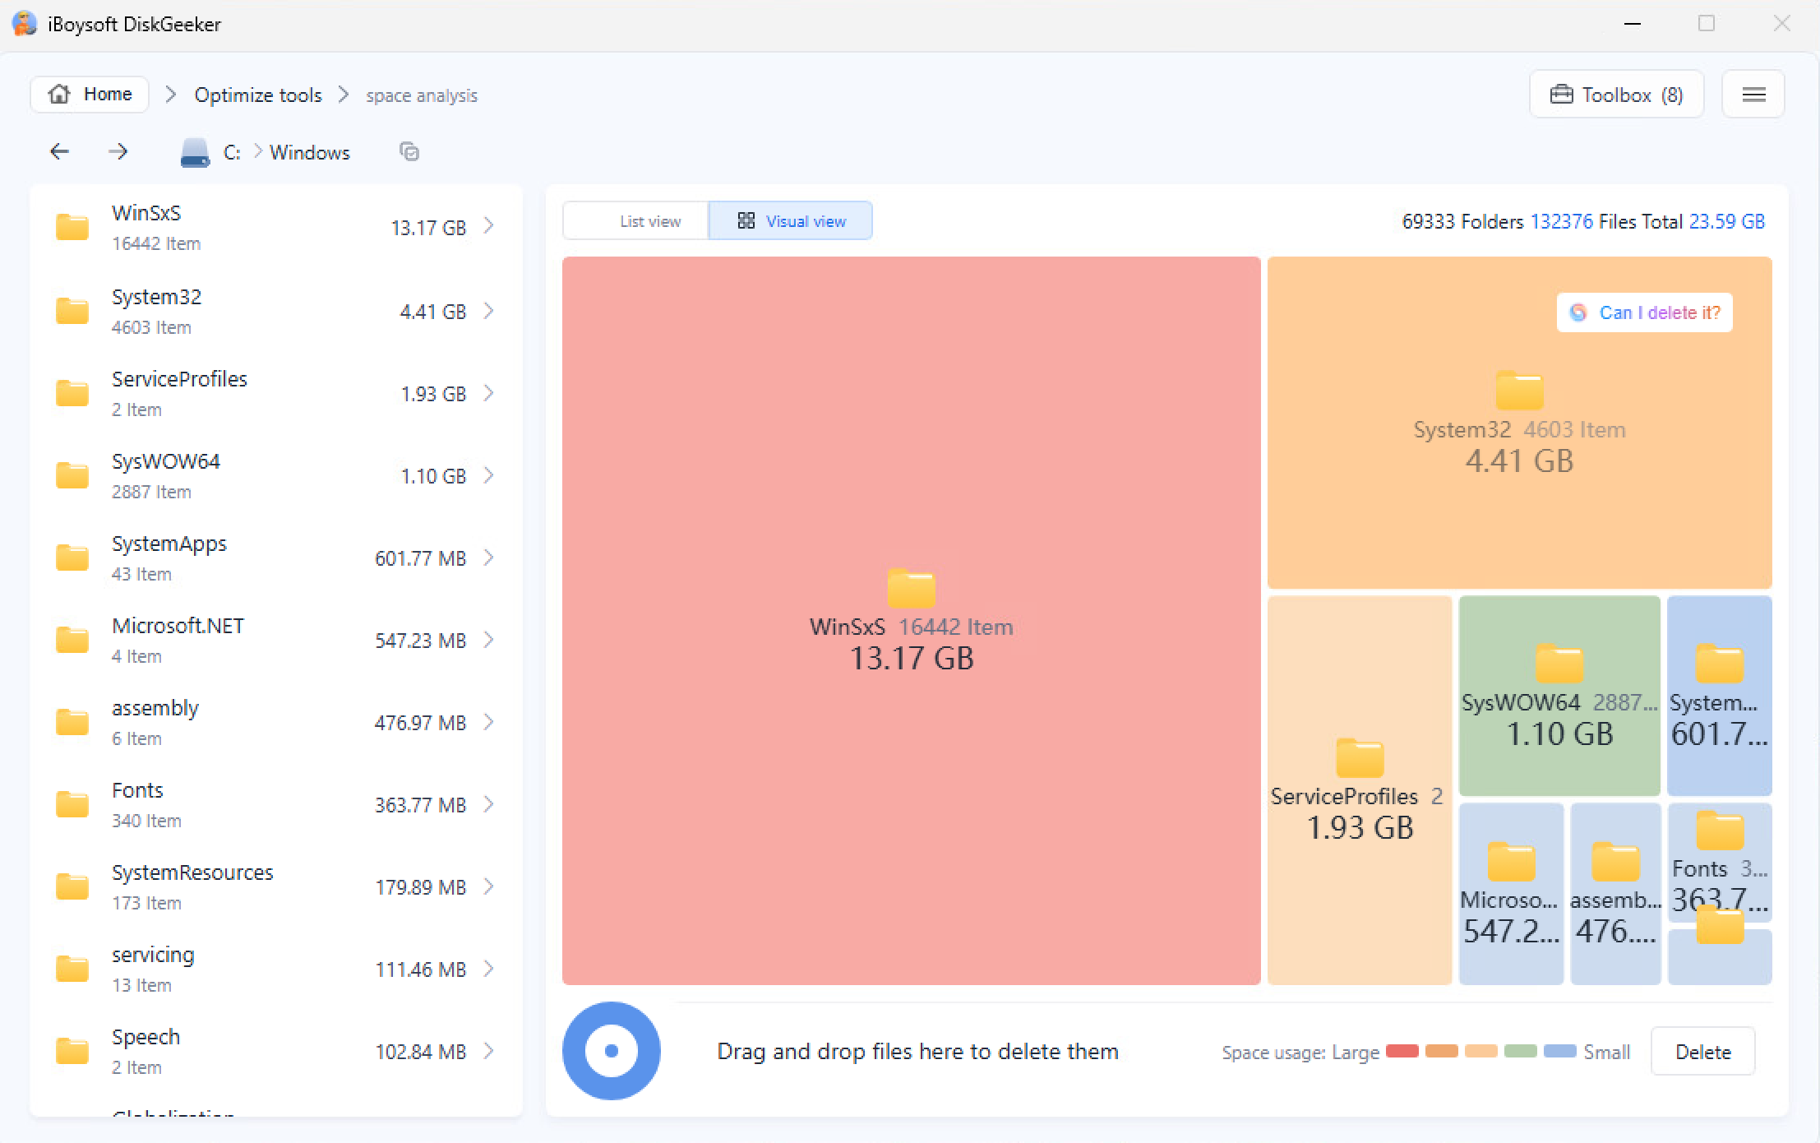The height and width of the screenshot is (1143, 1820).
Task: Expand the ServiceProfiles folder chevron
Action: point(489,393)
